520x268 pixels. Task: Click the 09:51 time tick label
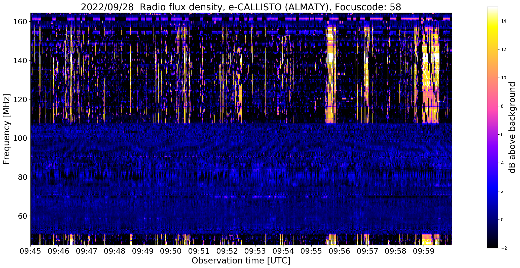click(x=199, y=251)
